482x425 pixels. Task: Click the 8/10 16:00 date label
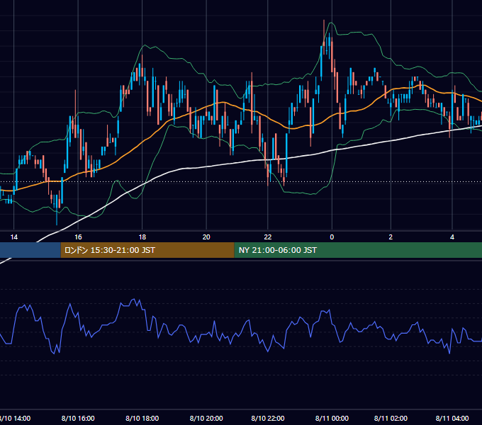[78, 418]
